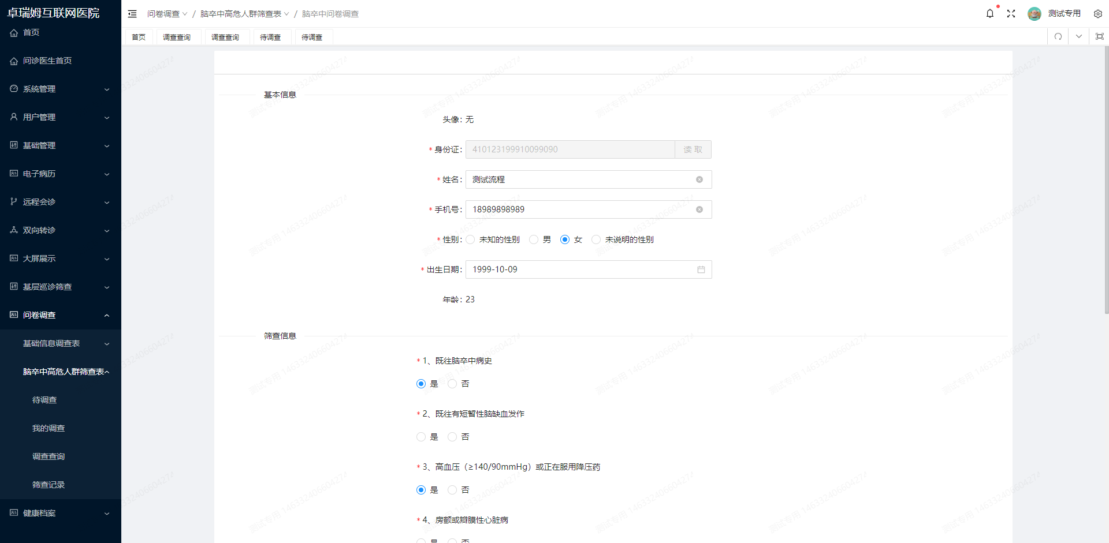This screenshot has height=543, width=1109.
Task: Select male gender radio button
Action: click(534, 239)
